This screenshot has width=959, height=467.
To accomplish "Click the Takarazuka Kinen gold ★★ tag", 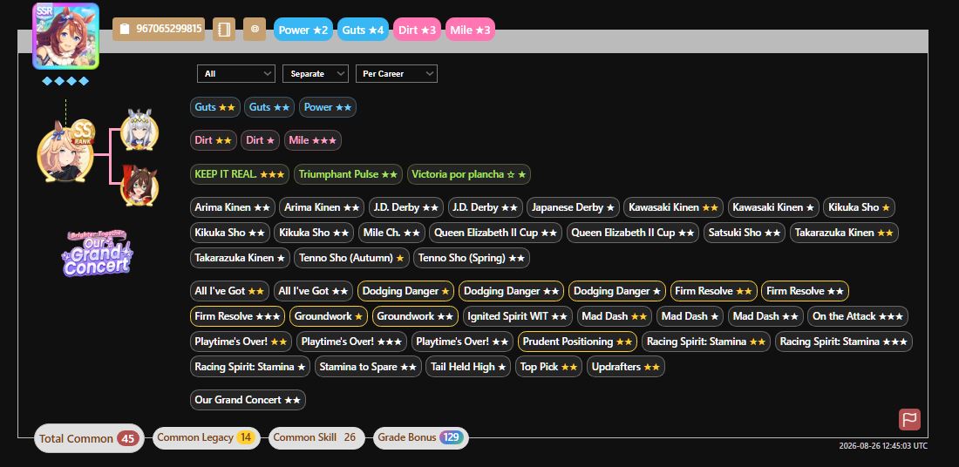I will pyautogui.click(x=844, y=233).
